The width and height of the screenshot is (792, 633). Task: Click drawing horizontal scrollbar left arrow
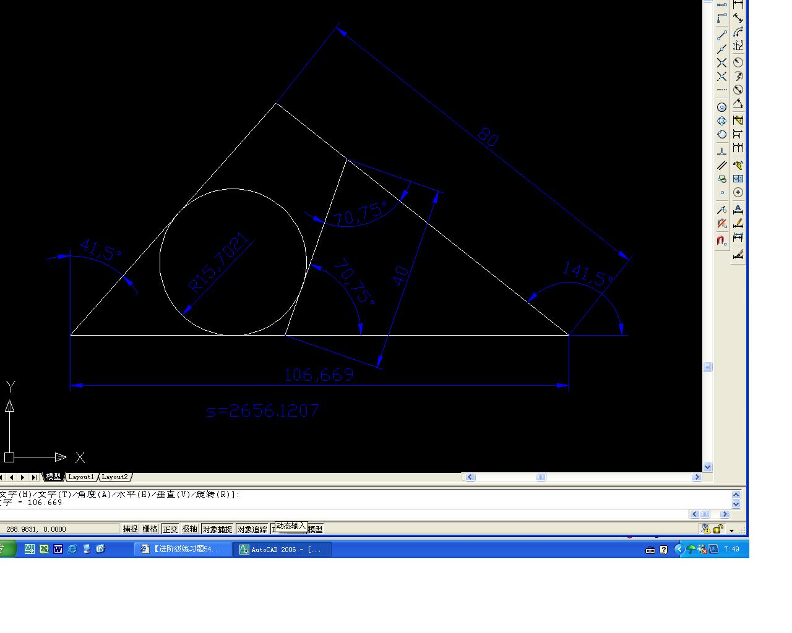pyautogui.click(x=470, y=477)
